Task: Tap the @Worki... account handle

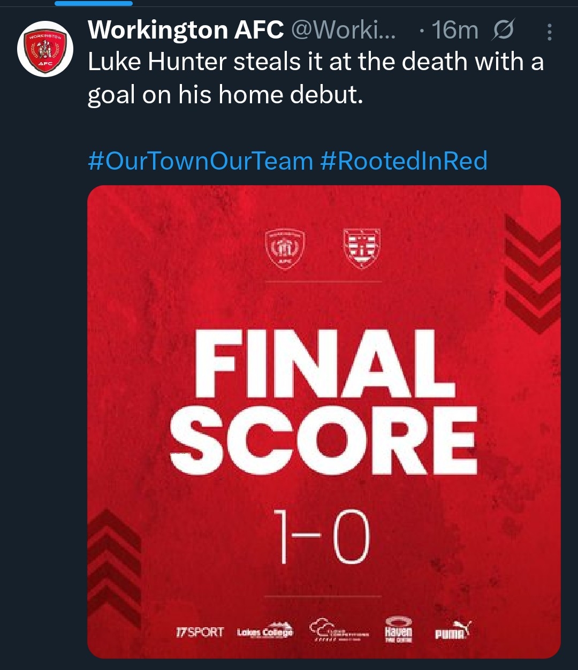Action: pos(343,31)
